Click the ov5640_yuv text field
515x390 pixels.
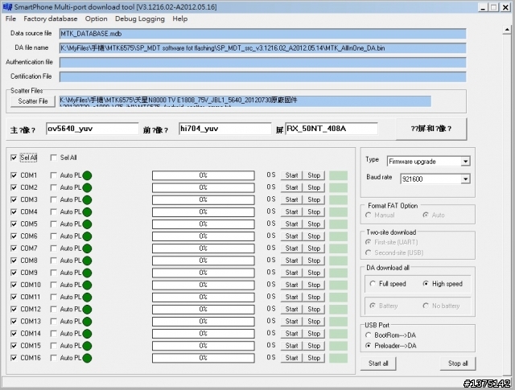(92, 129)
